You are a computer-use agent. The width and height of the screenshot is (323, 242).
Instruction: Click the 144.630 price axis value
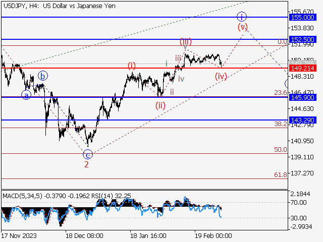pyautogui.click(x=302, y=109)
